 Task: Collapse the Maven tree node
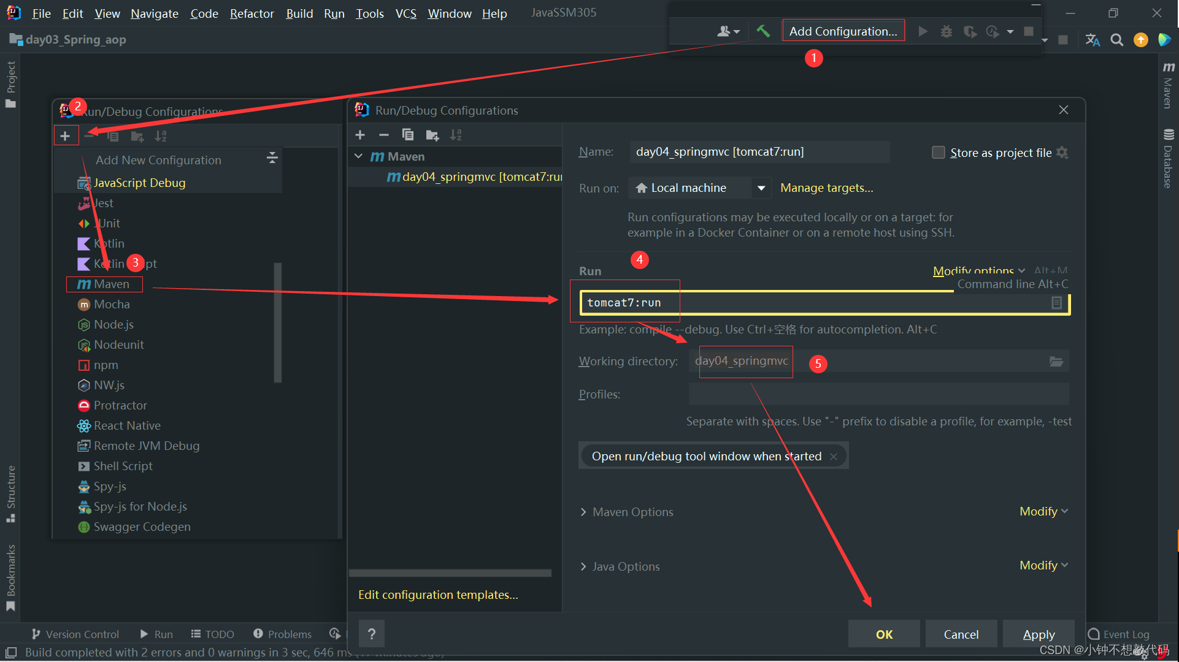[359, 156]
